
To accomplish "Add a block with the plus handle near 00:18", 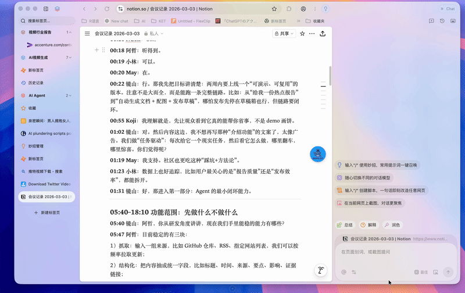I will coord(96,50).
